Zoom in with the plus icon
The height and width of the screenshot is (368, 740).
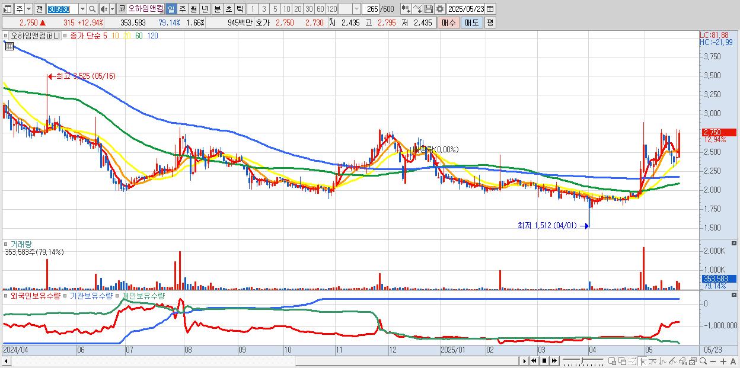coord(723,361)
